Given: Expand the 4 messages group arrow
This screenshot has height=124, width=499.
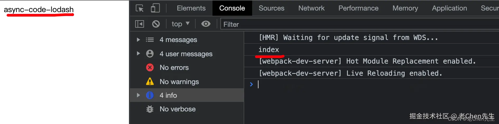Looking at the screenshot, I should (138, 40).
